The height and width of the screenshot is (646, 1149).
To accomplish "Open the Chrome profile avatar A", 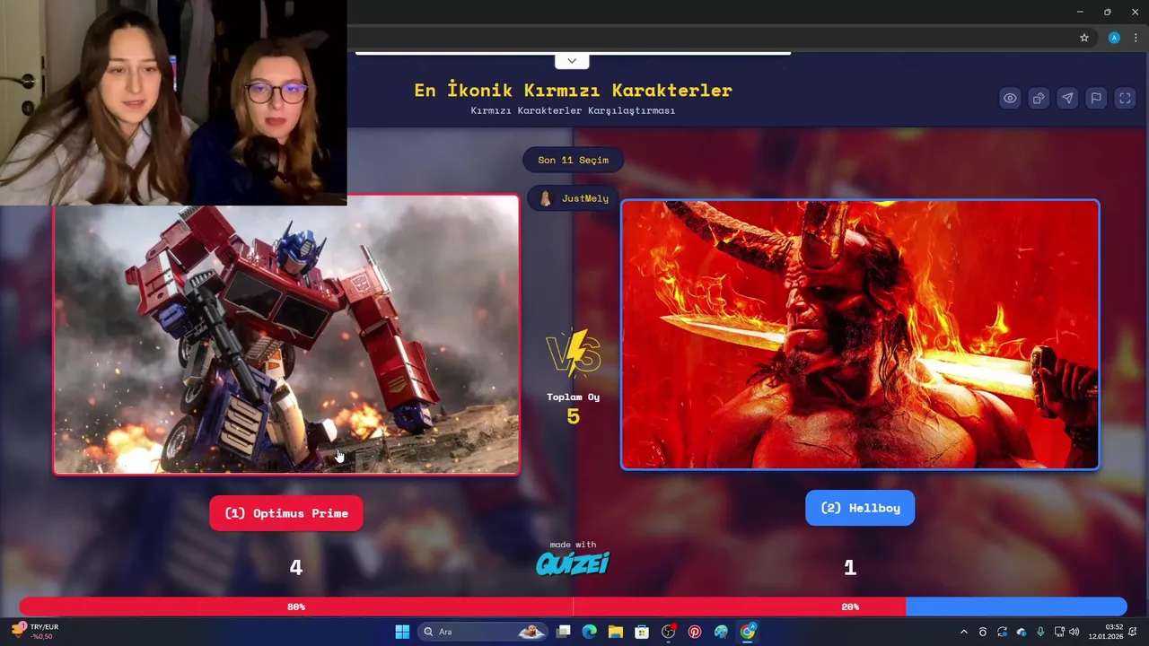I will point(1114,38).
